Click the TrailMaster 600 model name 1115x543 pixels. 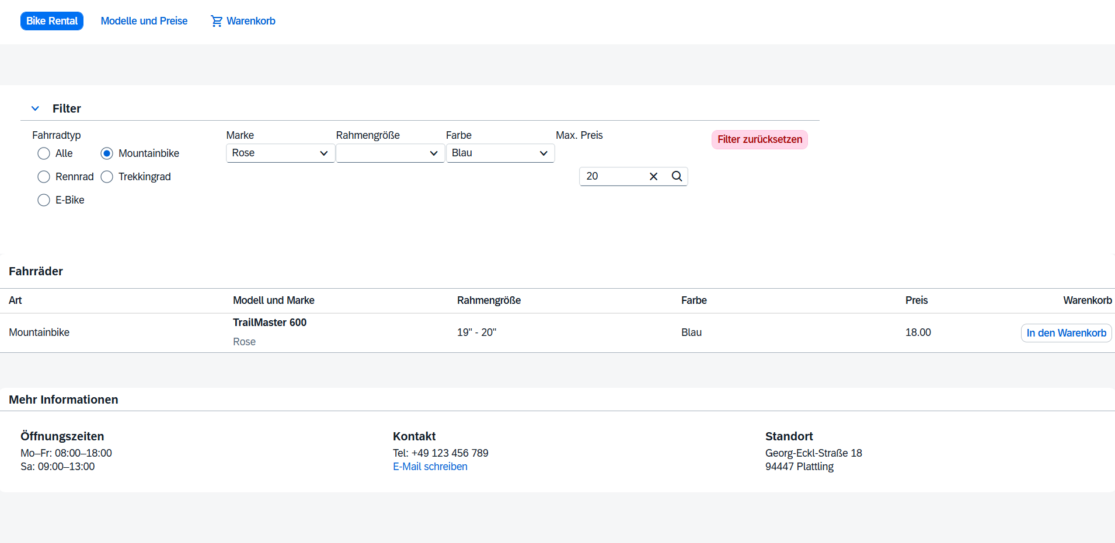[x=270, y=323]
